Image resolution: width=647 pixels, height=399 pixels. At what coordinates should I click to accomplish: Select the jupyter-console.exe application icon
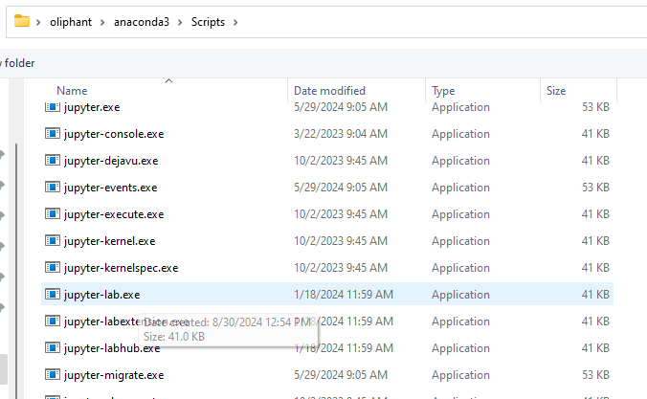53,134
